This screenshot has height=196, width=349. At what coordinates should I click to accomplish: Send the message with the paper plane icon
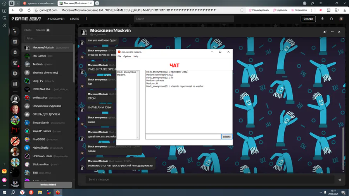(x=339, y=180)
